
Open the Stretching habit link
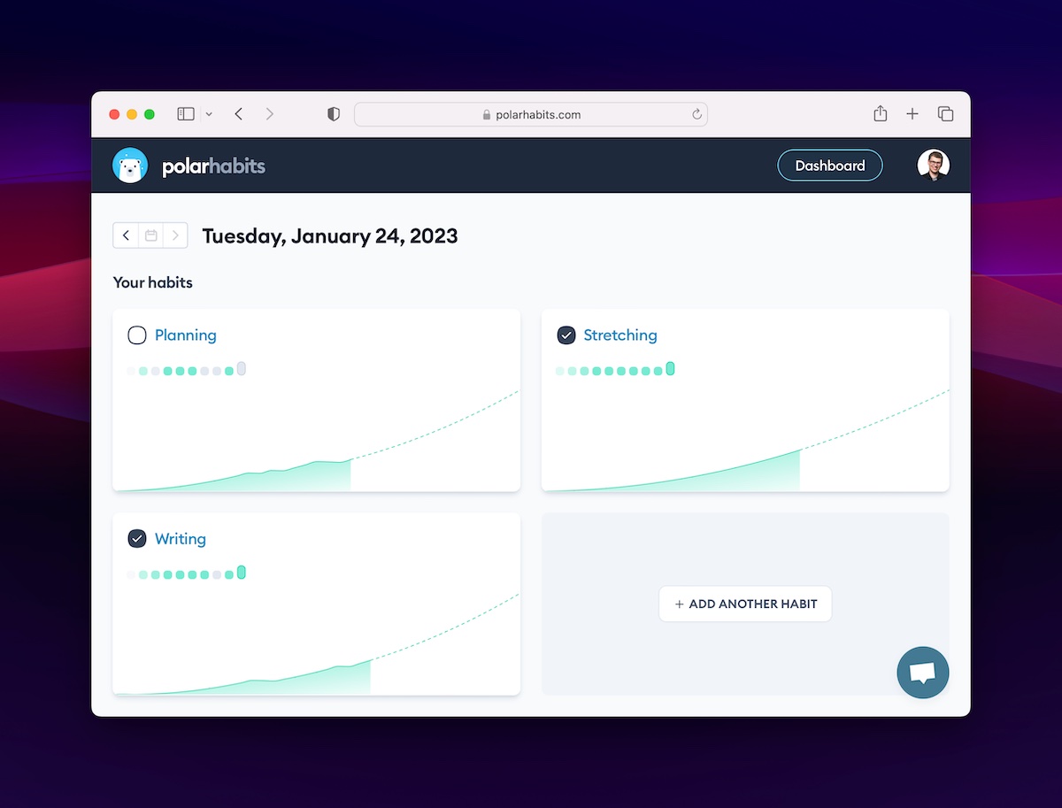[x=620, y=335]
